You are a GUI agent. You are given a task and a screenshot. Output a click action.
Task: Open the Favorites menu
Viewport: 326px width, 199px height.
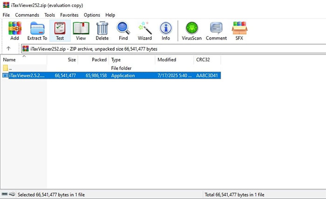[x=69, y=15]
